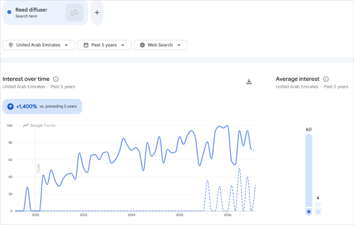Click the 80 label on the y-axis
Image resolution: width=354 pixels, height=225 pixels.
[x=10, y=143]
